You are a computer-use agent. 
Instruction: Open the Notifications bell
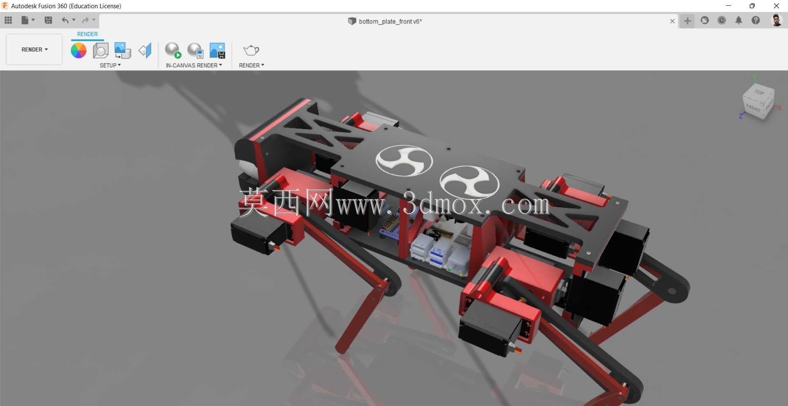pos(739,20)
